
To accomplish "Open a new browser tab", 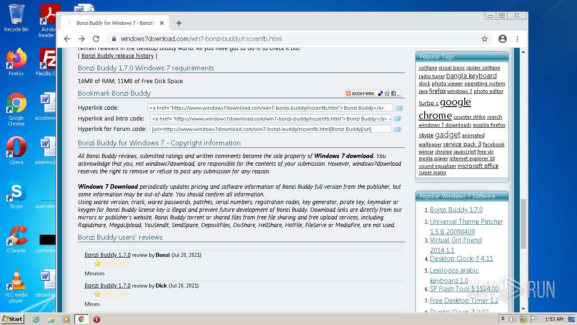I will (179, 23).
